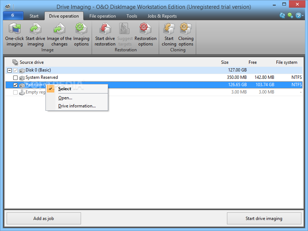This screenshot has height=231, width=308.
Task: Click the System Reserved drive icon
Action: pyautogui.click(x=22, y=78)
